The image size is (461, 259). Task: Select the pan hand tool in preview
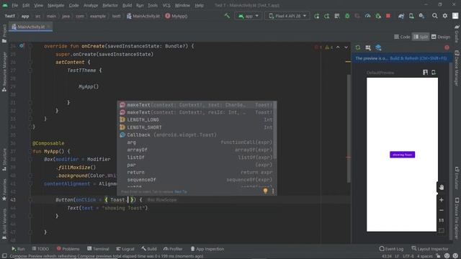pyautogui.click(x=442, y=187)
